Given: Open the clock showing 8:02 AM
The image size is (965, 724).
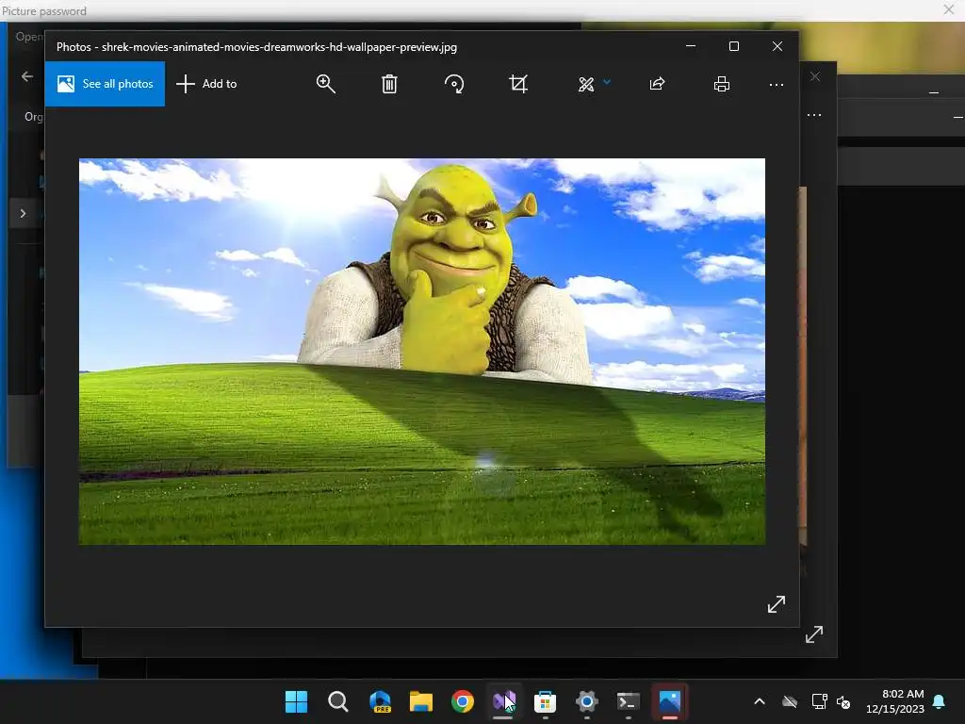Looking at the screenshot, I should 895,701.
